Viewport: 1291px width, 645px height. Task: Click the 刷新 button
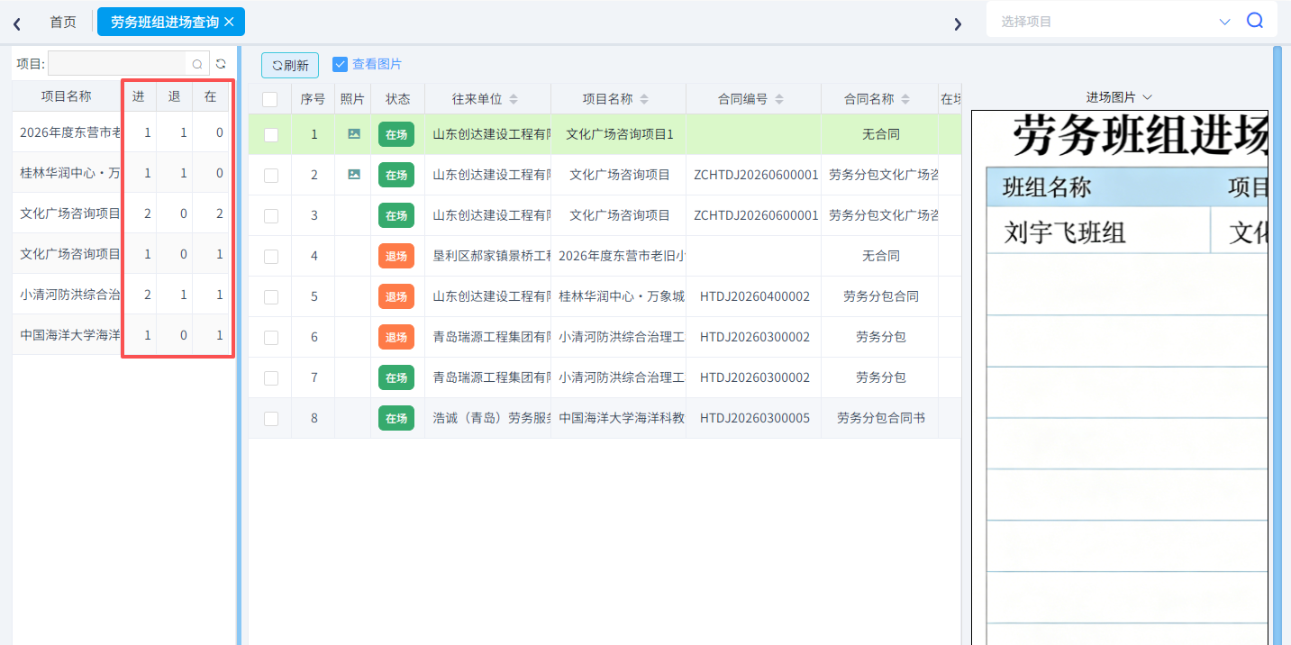290,65
